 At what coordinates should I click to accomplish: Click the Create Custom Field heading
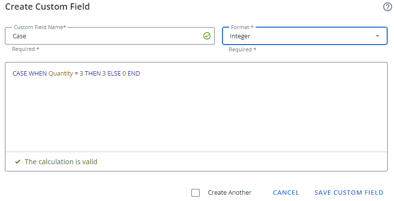(47, 7)
